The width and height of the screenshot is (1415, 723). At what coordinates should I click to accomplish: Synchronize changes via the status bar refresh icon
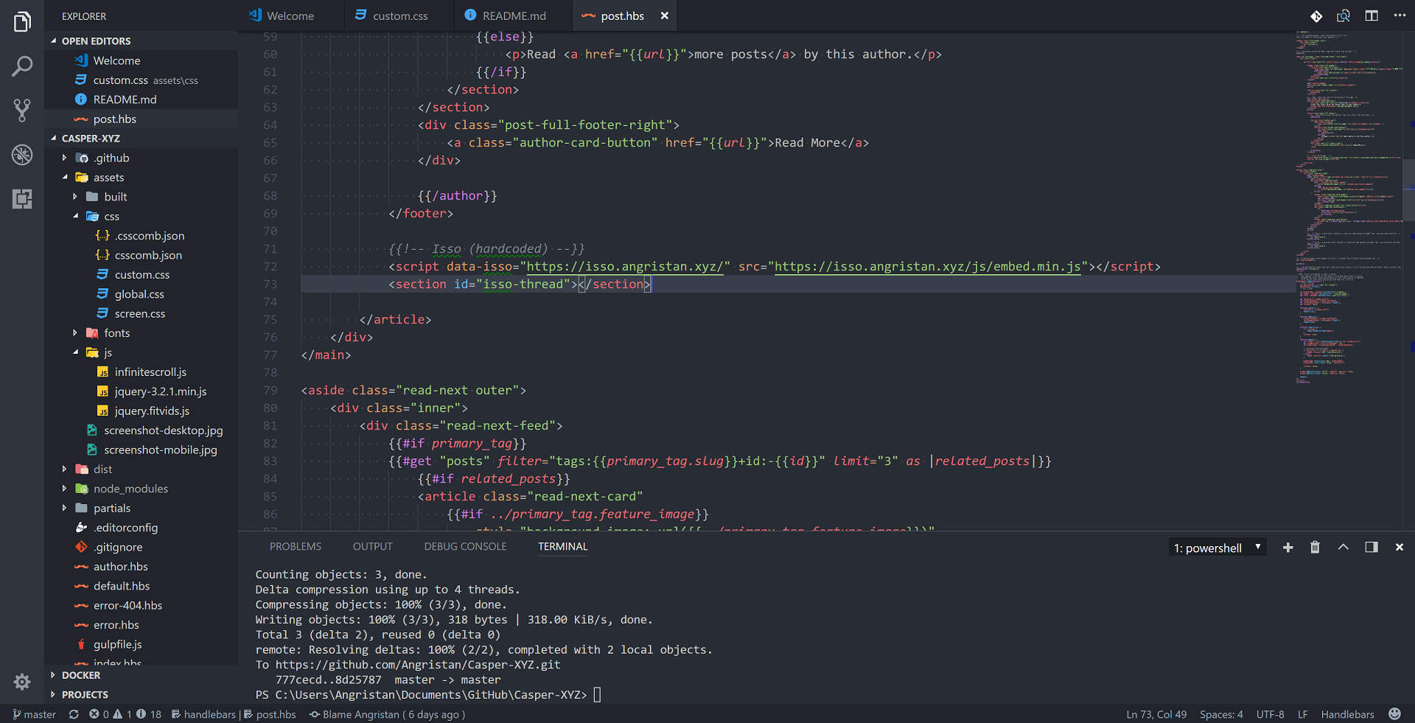(74, 714)
